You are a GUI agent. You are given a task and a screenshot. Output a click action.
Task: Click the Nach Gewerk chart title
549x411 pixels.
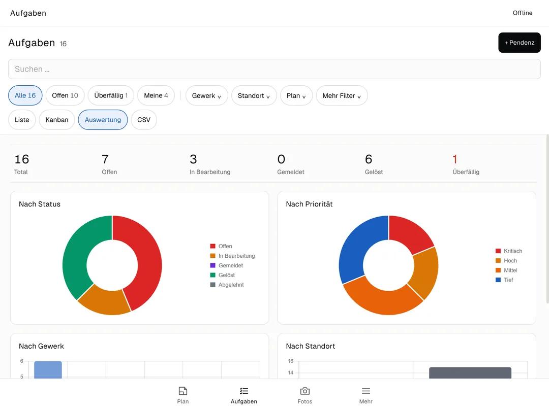tap(41, 347)
